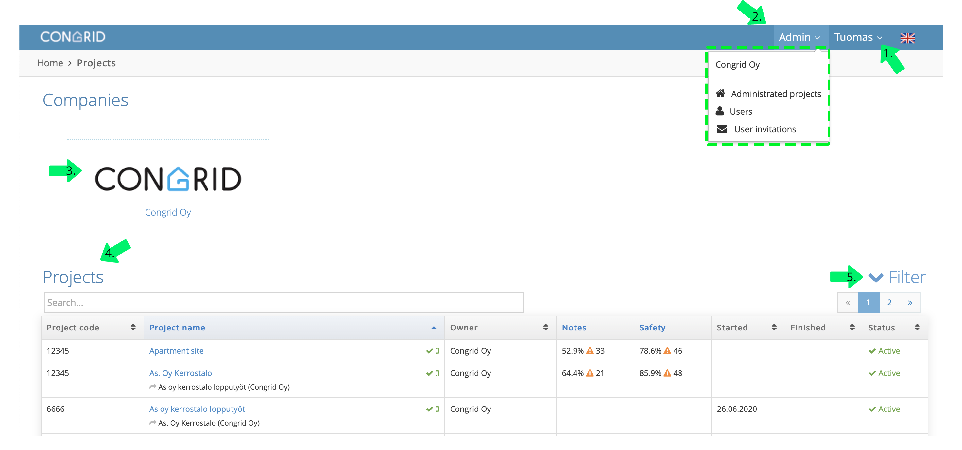Expand the Filter panel
The width and height of the screenshot is (962, 450).
[897, 277]
